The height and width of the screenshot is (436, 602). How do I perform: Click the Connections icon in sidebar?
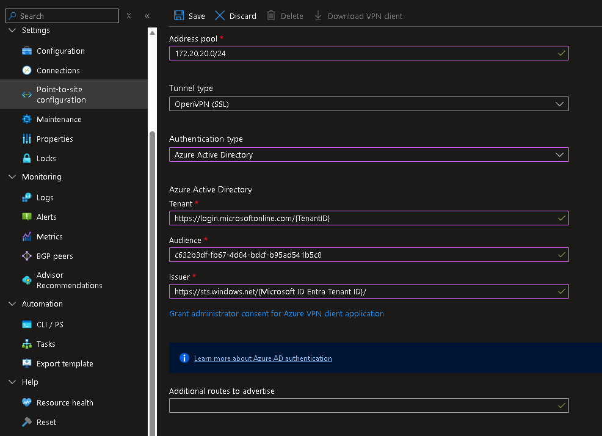27,71
